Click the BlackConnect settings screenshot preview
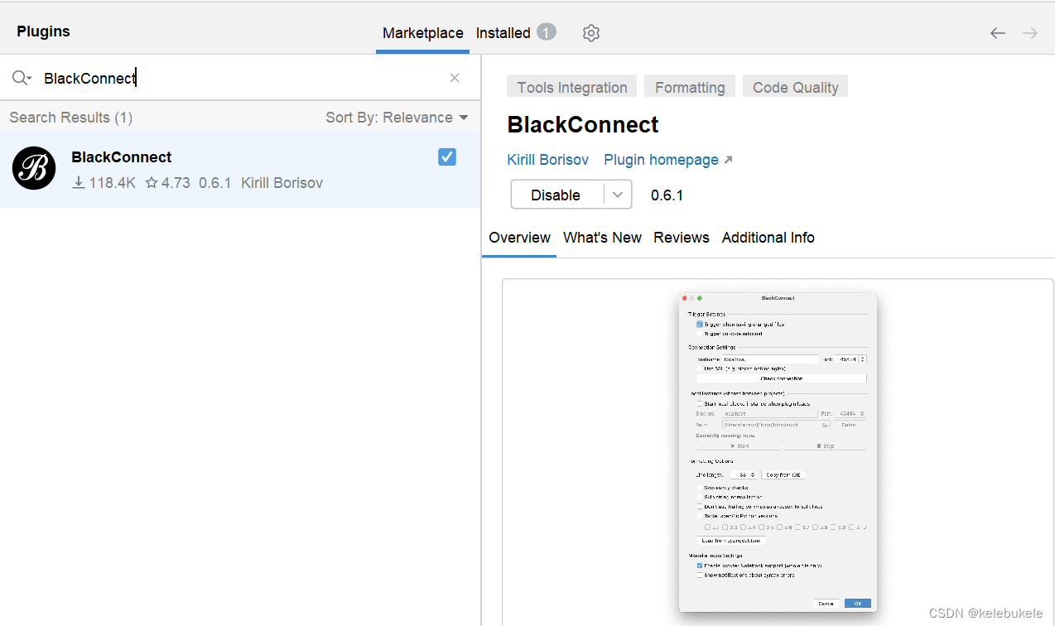This screenshot has height=626, width=1055. click(x=777, y=452)
